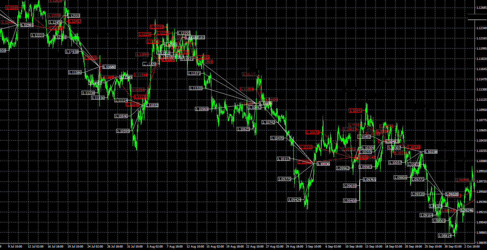Select the 22 Aug 10:00 time label
This screenshot has height=250, width=487.
pyautogui.click(x=255, y=247)
